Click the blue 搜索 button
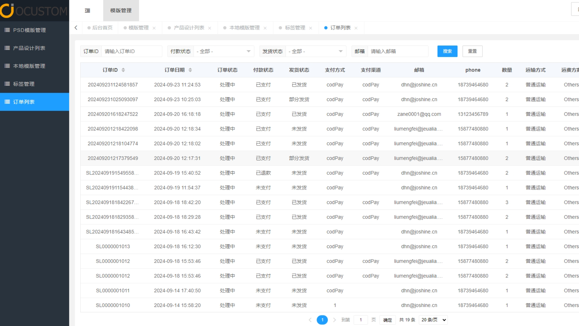The height and width of the screenshot is (326, 579). point(447,51)
